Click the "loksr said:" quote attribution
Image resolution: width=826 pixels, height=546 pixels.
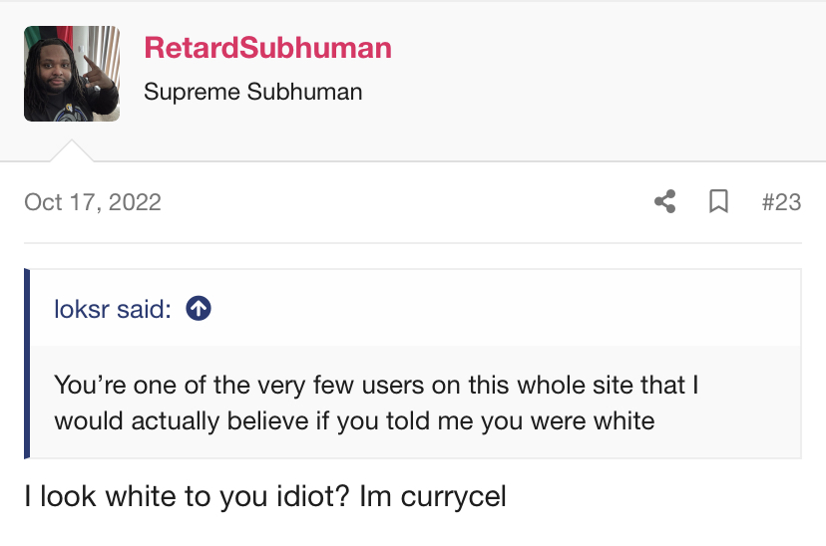pyautogui.click(x=113, y=309)
